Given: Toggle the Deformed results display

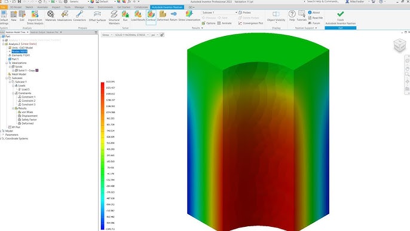Looking at the screenshot, I should tap(163, 16).
